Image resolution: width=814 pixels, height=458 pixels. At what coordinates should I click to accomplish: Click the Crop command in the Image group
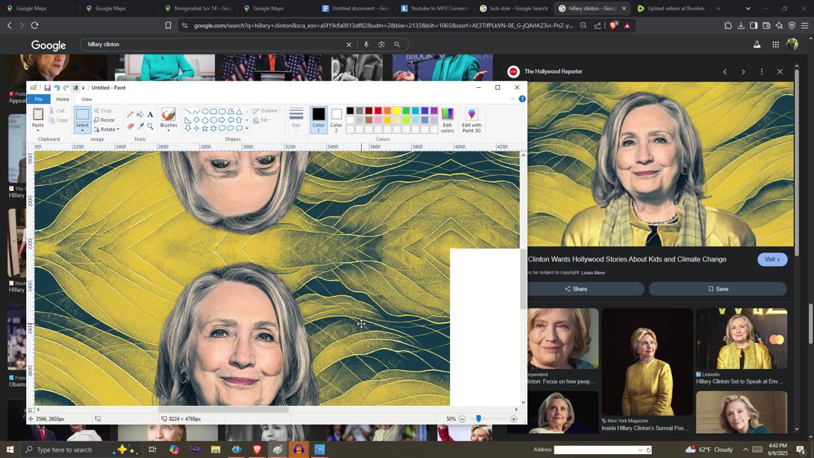(x=102, y=111)
